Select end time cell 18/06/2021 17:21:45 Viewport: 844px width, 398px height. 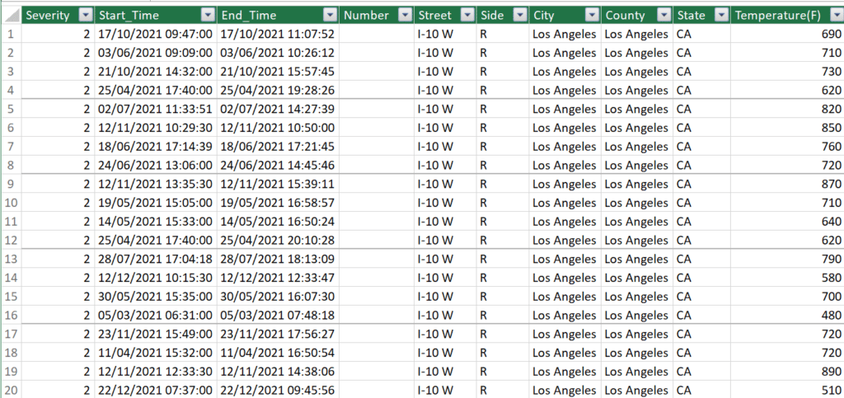click(279, 147)
